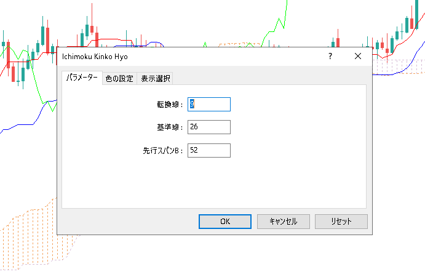Close the Ichimoku Kinko Hyo dialog
Screen dimensions: 425x277
pos(358,56)
